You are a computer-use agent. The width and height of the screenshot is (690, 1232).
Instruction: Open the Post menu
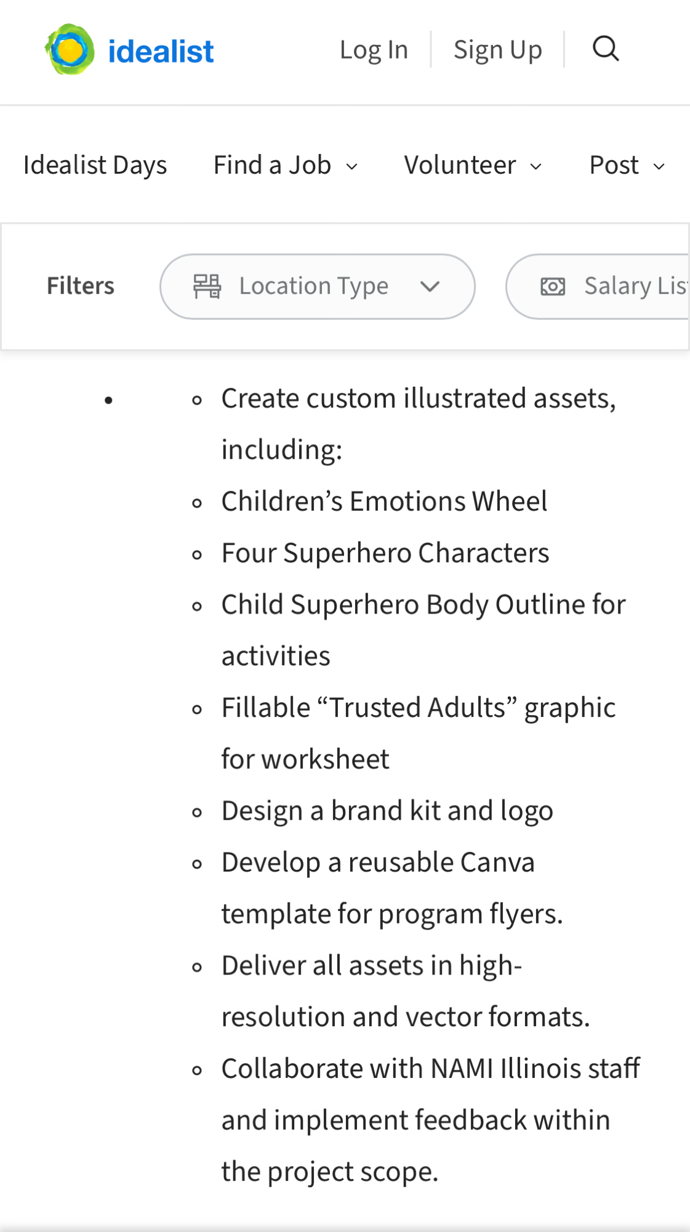click(614, 165)
